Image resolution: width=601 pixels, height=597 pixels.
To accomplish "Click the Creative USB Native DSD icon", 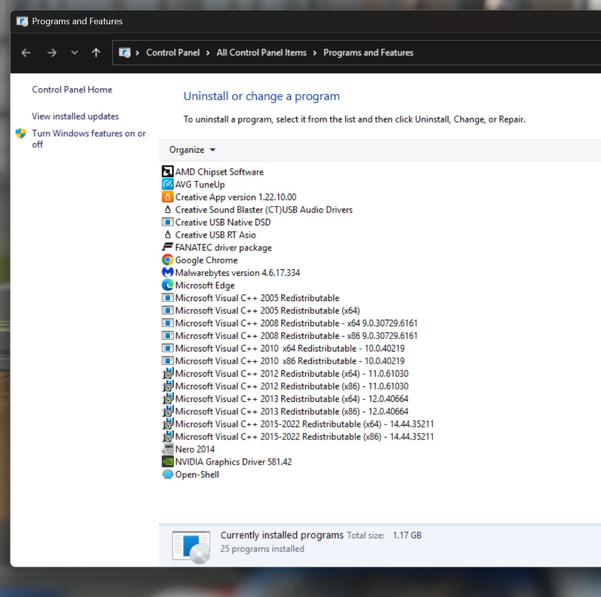I will (168, 222).
